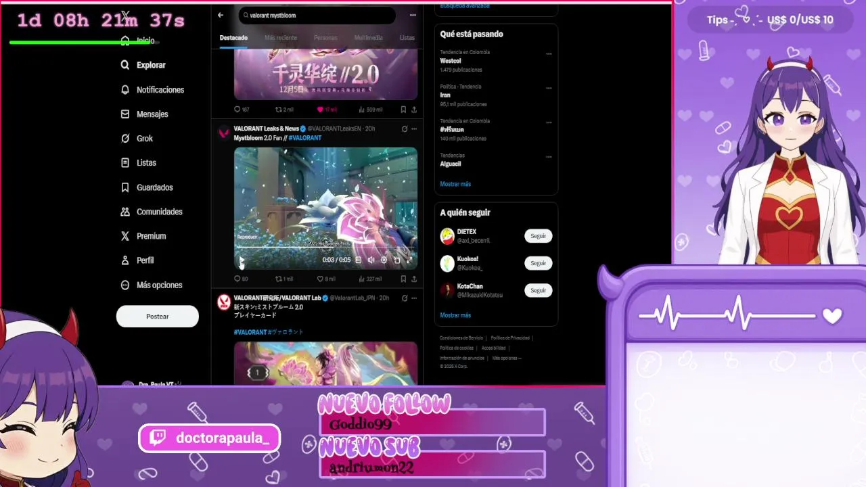Go to Mensajes in the sidebar
This screenshot has width=866, height=487.
click(144, 114)
